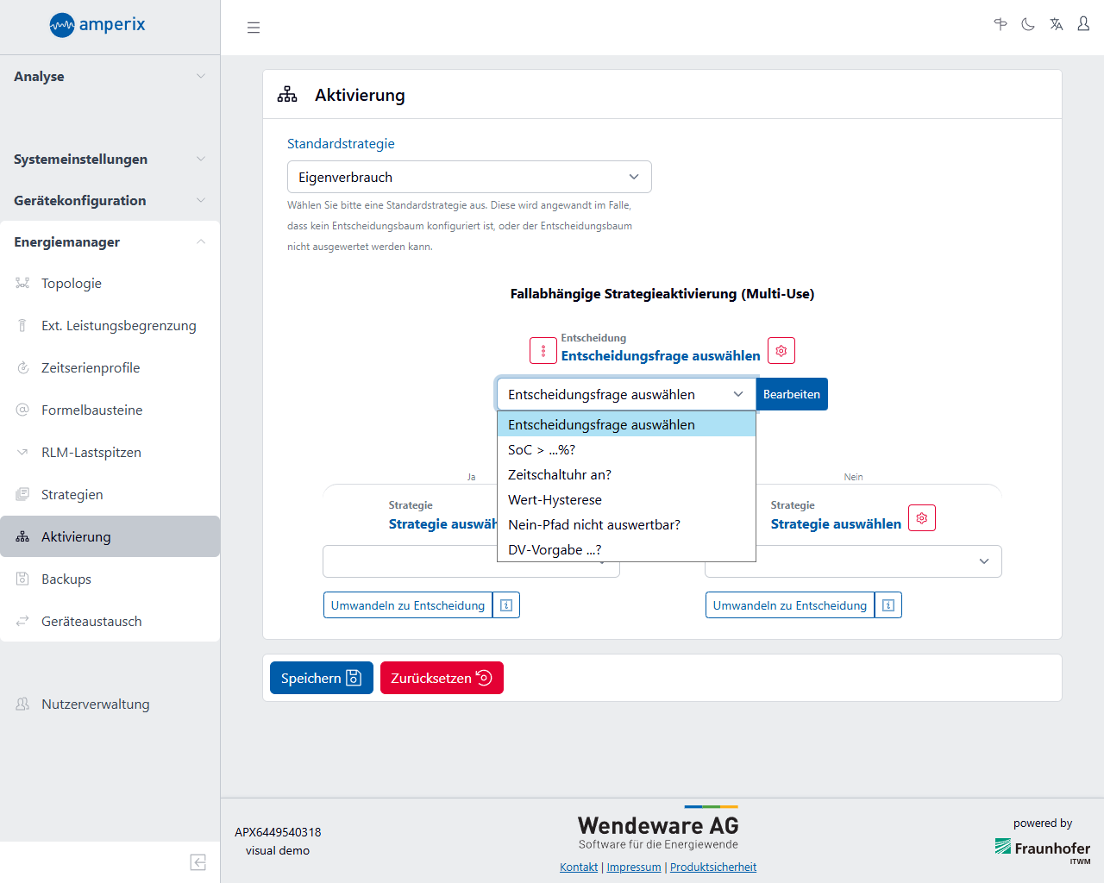Open the language translation icon

coord(1056,25)
